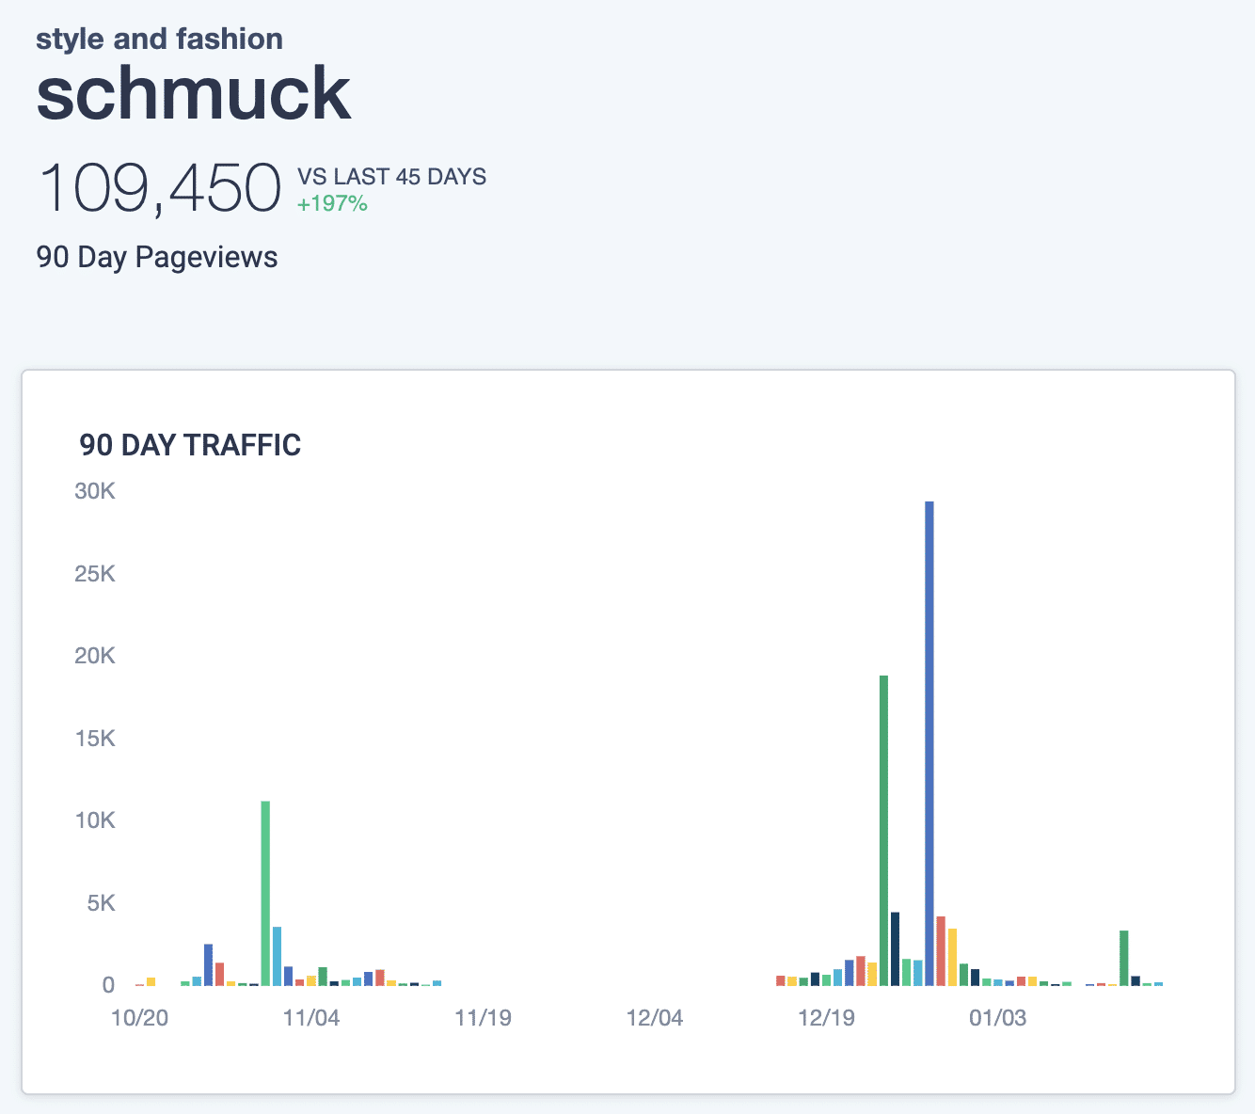Click the 15K y-axis label
The width and height of the screenshot is (1255, 1114).
pos(95,739)
